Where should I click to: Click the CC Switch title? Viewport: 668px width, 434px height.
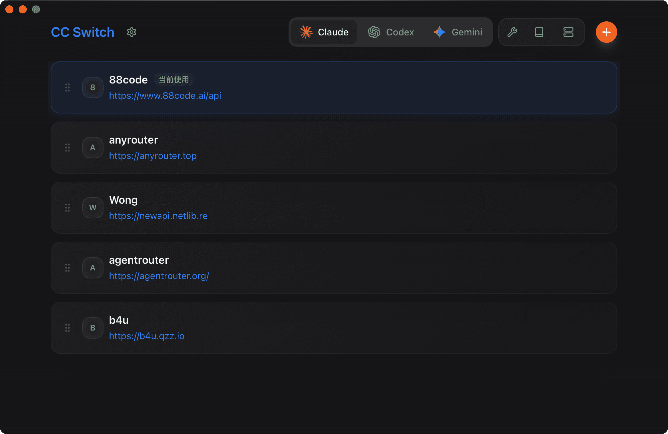point(82,32)
